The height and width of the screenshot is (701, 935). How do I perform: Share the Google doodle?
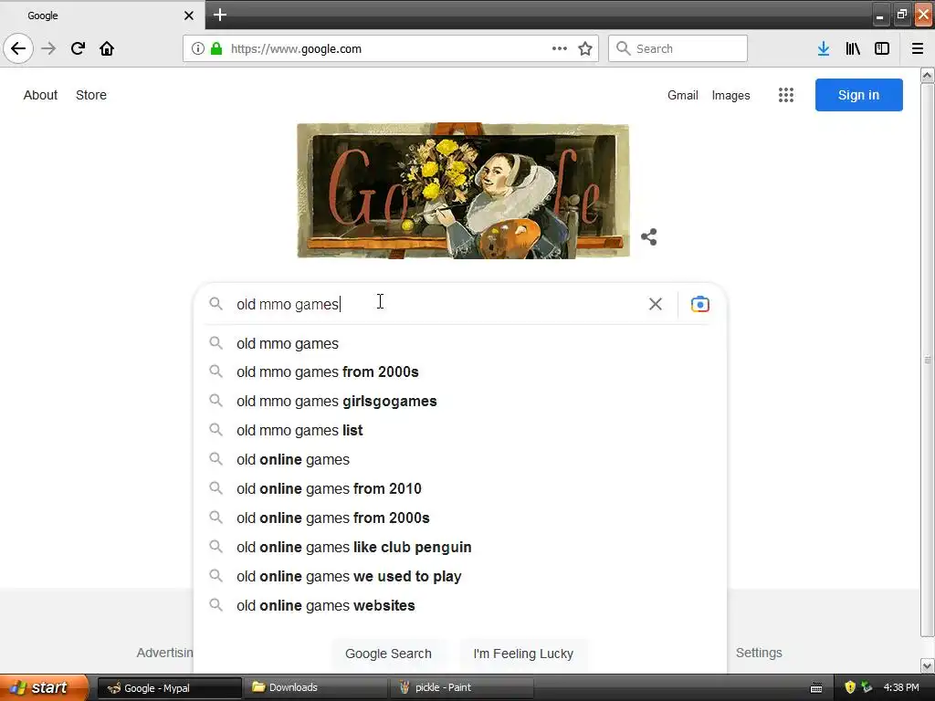click(x=649, y=236)
